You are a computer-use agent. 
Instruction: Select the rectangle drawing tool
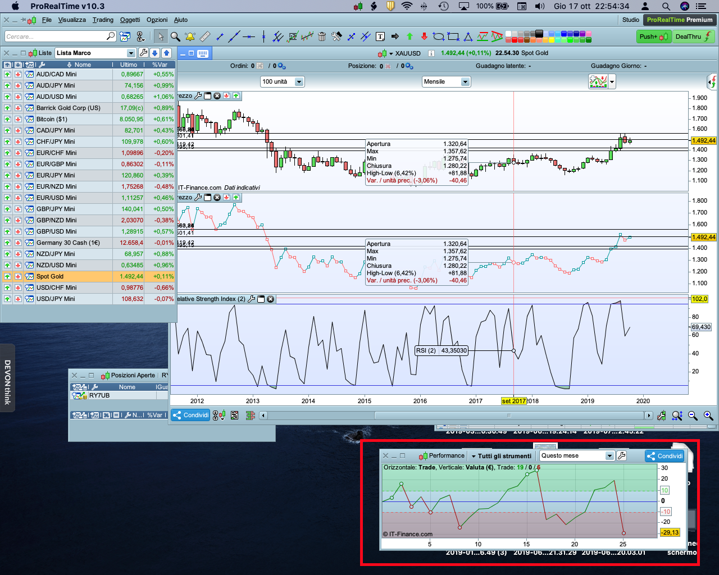[453, 36]
